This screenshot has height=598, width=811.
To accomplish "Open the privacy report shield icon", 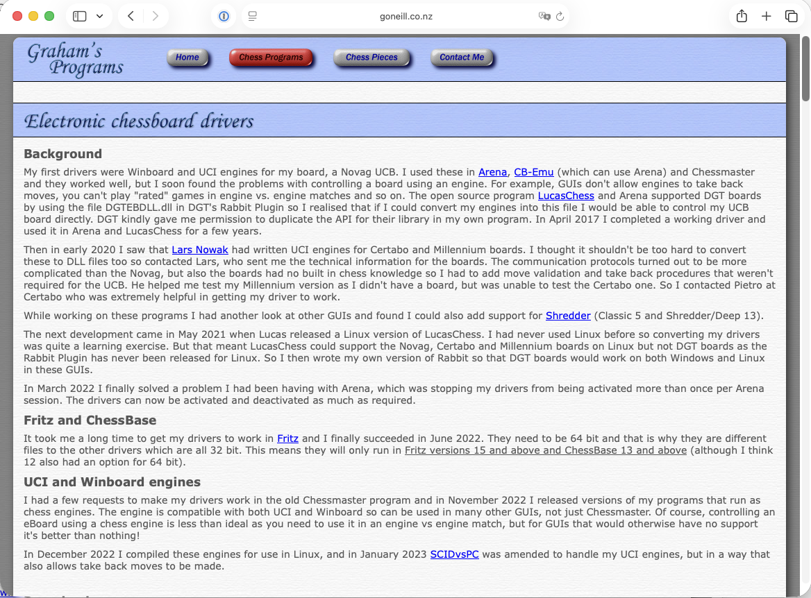I will [x=224, y=16].
